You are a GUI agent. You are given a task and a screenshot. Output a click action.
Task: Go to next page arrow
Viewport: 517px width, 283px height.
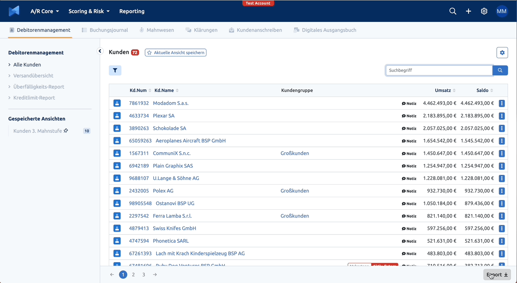click(155, 275)
